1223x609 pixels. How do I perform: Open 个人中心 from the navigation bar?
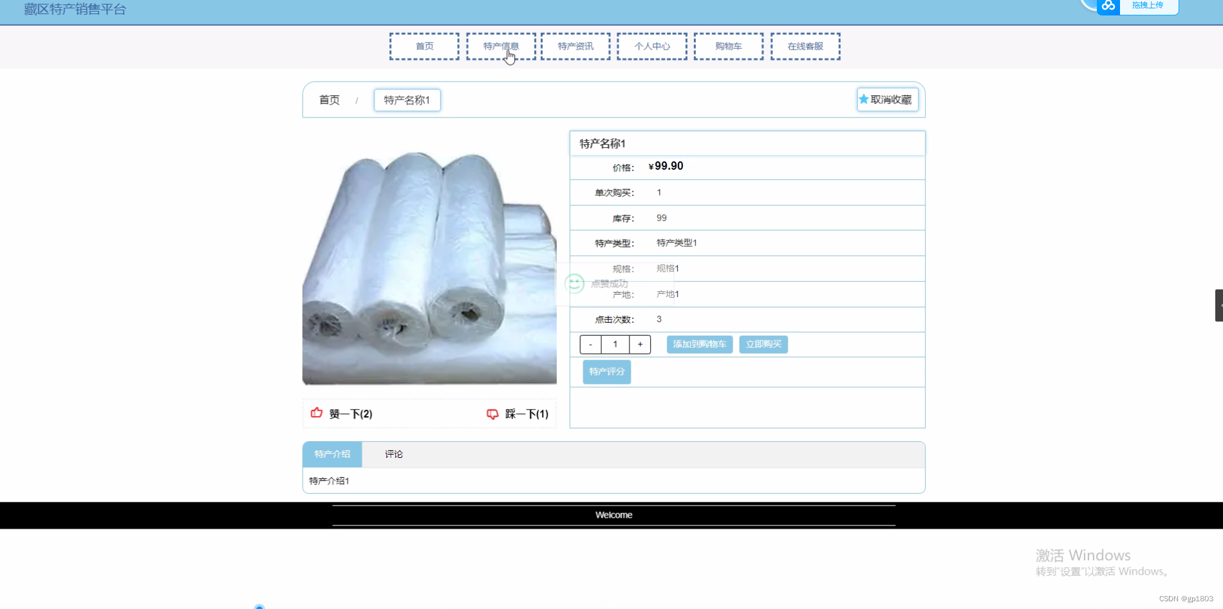tap(651, 46)
